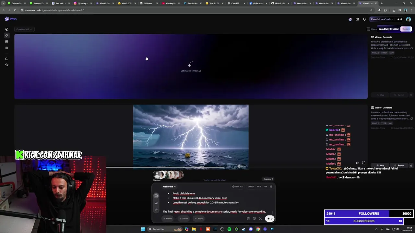
Task: Click the magic wand enhance prompt icon
Action: click(260, 218)
